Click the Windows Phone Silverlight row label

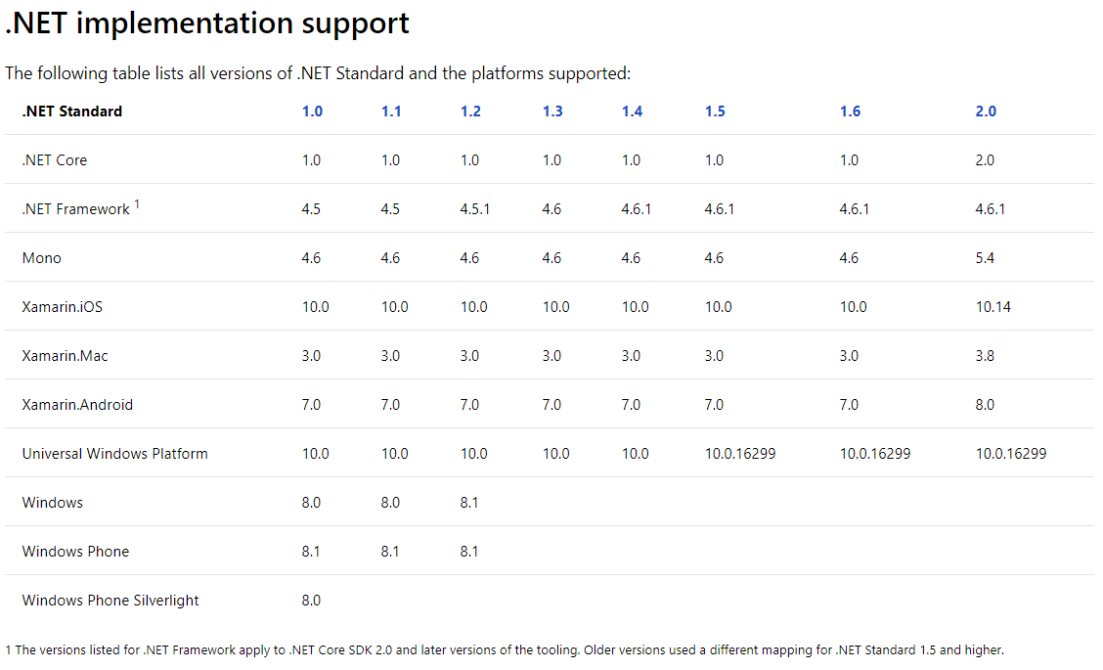pyautogui.click(x=110, y=601)
